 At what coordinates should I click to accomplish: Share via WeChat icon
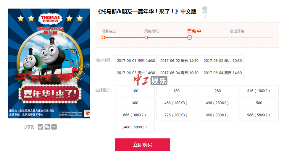[x=47, y=127]
